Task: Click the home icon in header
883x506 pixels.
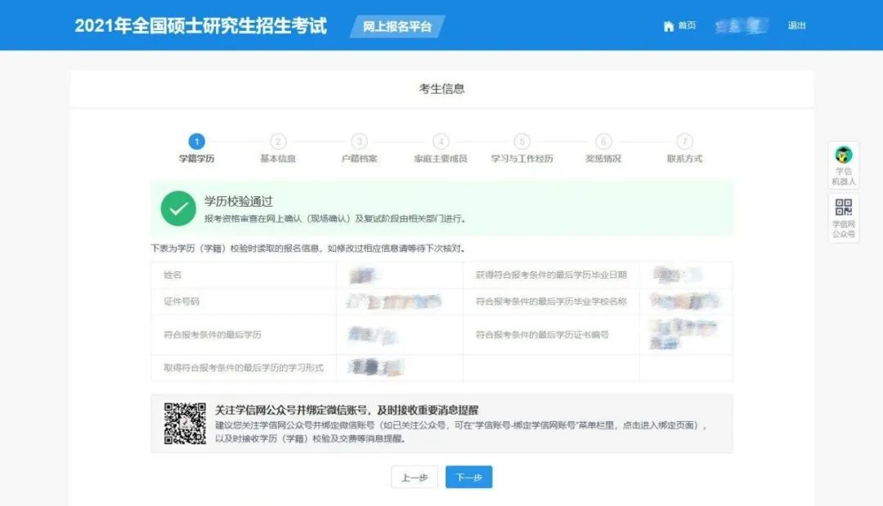Action: [668, 26]
